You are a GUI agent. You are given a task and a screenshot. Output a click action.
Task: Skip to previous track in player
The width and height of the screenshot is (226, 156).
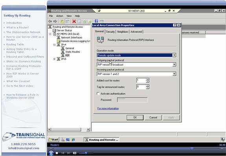(x=63, y=153)
